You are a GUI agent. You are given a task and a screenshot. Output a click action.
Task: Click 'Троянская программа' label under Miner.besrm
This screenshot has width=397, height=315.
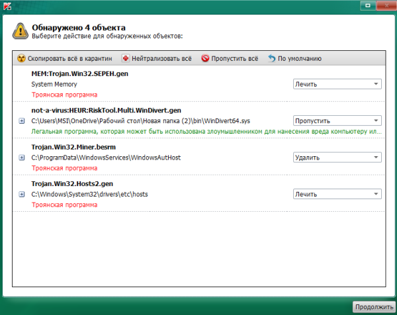[x=64, y=168]
